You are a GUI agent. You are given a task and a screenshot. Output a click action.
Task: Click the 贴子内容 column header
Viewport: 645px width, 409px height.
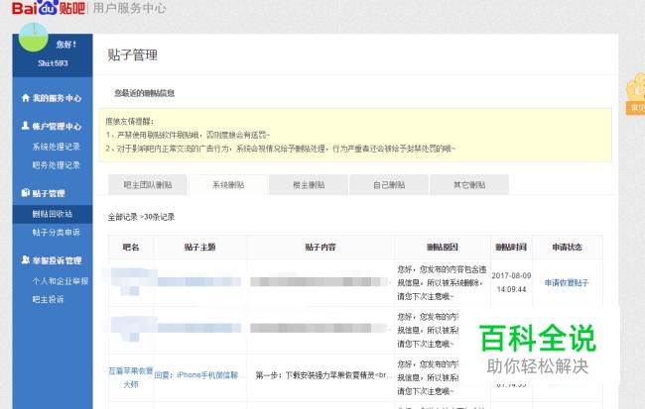(x=321, y=247)
